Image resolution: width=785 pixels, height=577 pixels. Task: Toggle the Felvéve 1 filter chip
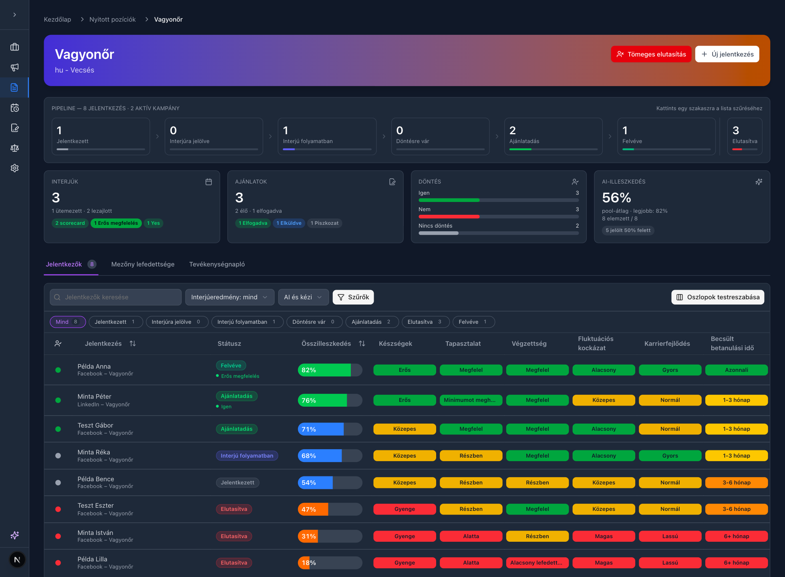tap(474, 322)
